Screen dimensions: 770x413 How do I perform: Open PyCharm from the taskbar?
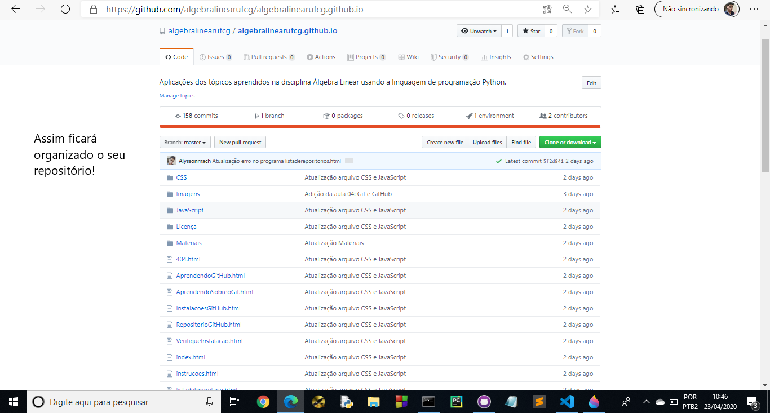(x=456, y=402)
